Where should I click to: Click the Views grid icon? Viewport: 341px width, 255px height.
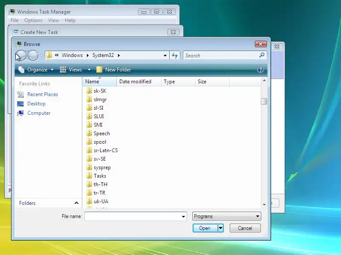[x=63, y=70]
